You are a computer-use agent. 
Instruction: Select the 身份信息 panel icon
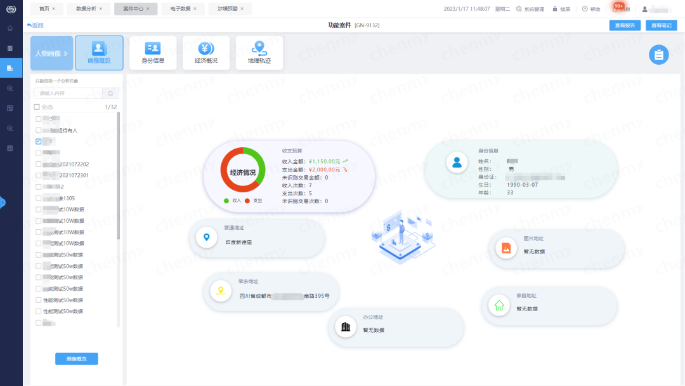(x=153, y=49)
